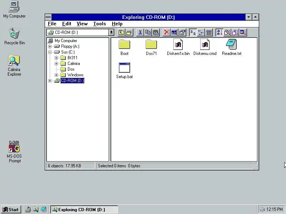Open the CD-ROM (D:) drive dropdown
This screenshot has height=214, width=286.
tap(111, 32)
